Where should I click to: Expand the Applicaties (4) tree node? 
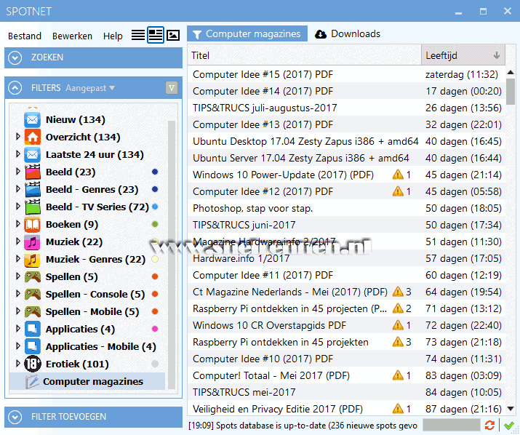18,329
